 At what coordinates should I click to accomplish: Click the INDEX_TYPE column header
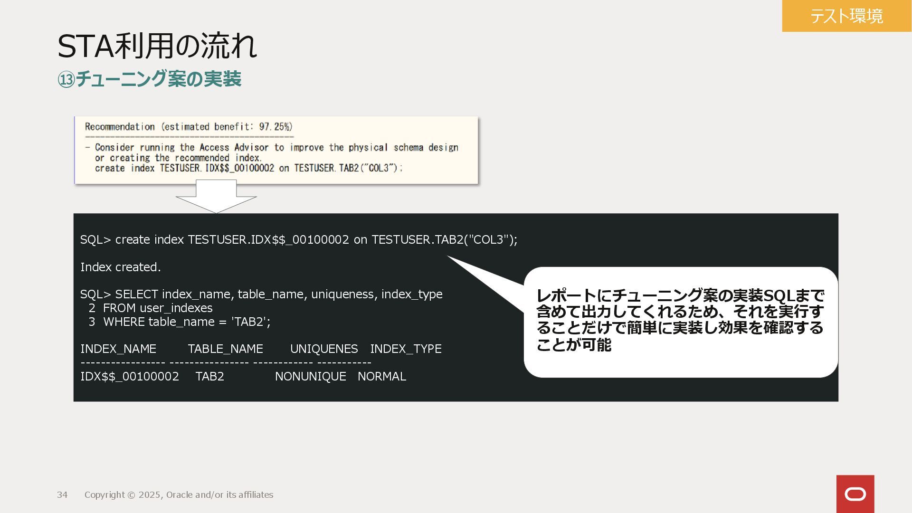click(406, 349)
